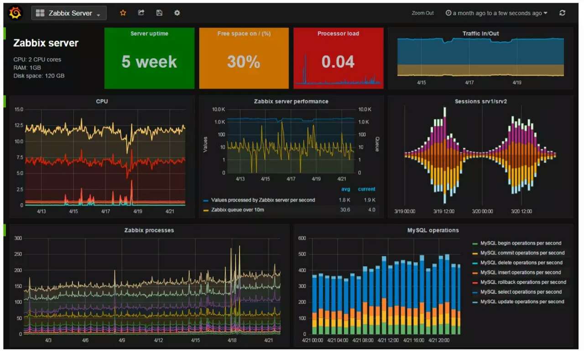The width and height of the screenshot is (584, 356).
Task: Save the dashboard with disk icon
Action: (x=159, y=13)
